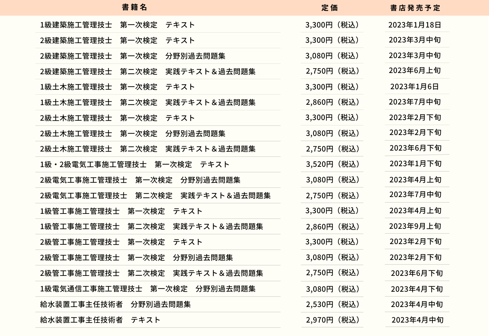Click the release date "2023年6月上旬"
This screenshot has width=489, height=336.
click(x=415, y=70)
